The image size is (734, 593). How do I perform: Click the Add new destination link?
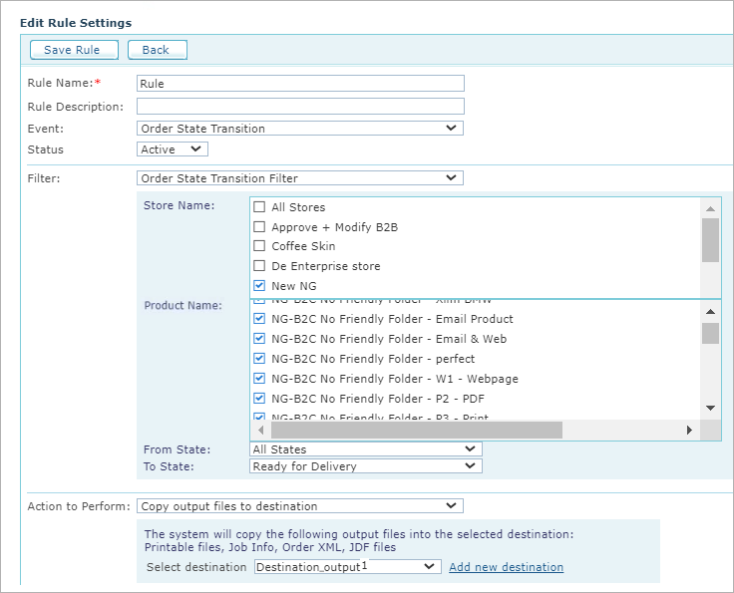[x=506, y=567]
